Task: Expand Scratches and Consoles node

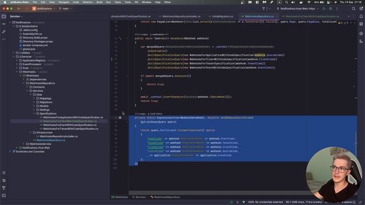Action: point(10,151)
